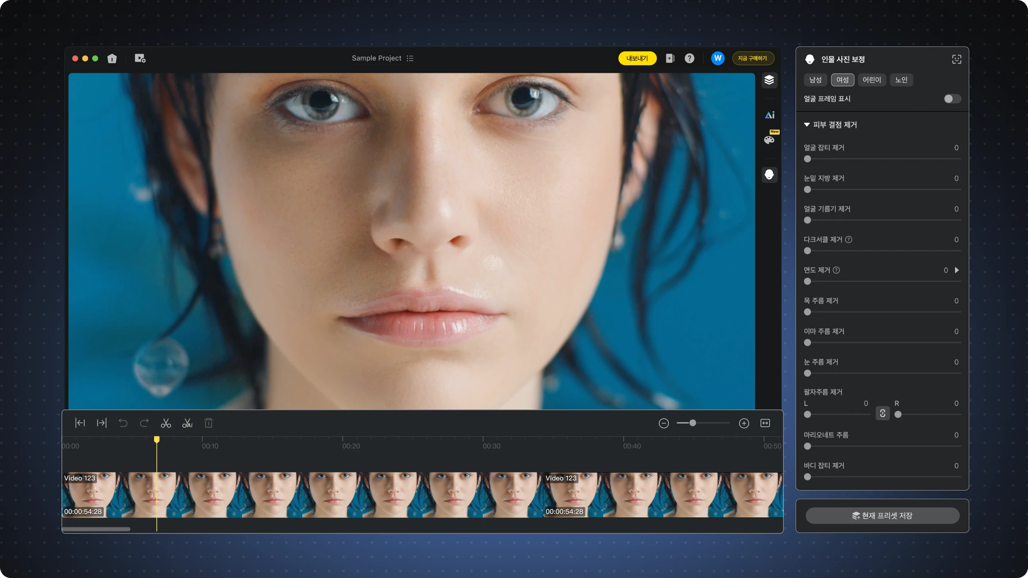Click the 눈밑 지방 제거 slider handle
Screen dimensions: 1028x578
coord(807,189)
